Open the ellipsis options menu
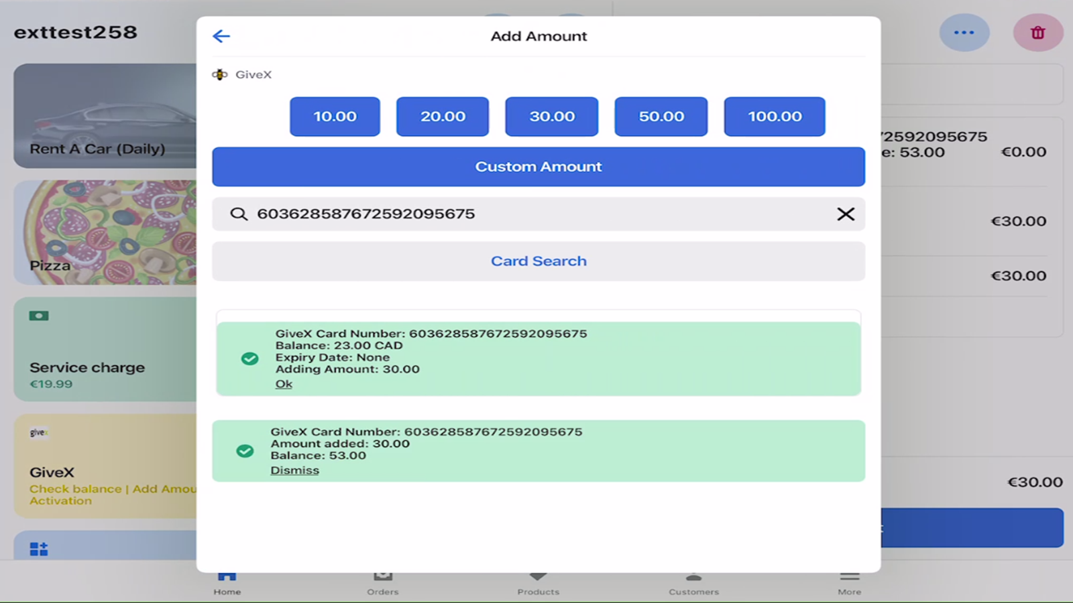 coord(964,32)
